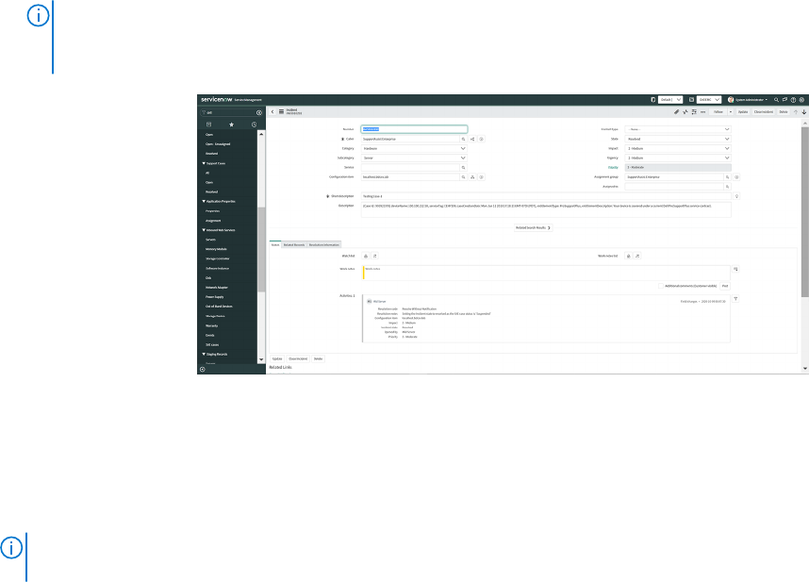Go to next record with down arrow
Viewport: 809px width, 582px height.
(x=804, y=112)
